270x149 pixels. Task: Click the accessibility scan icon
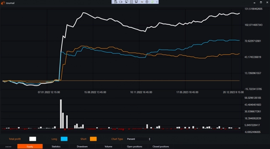[147, 2]
